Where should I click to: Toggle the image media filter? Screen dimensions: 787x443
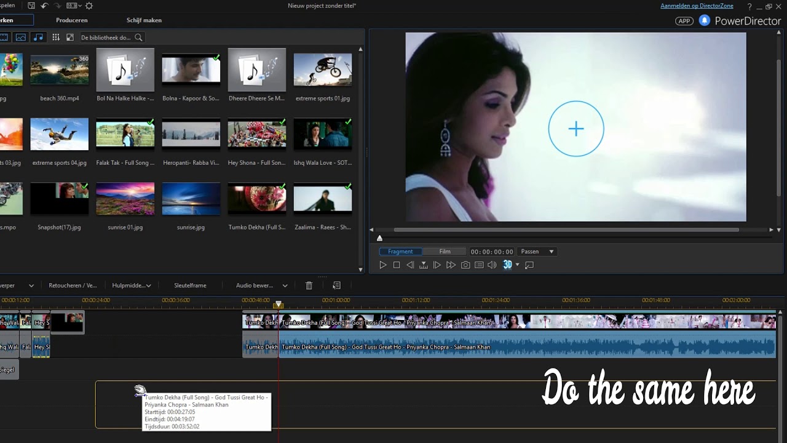click(x=21, y=38)
